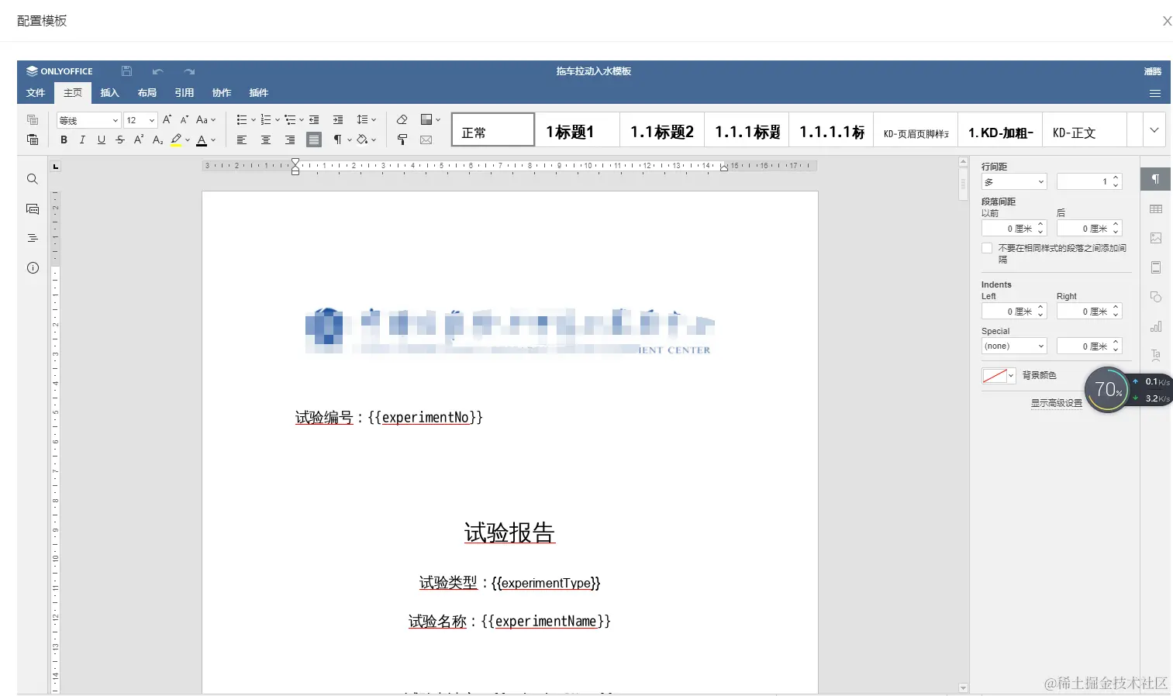1173x696 pixels.
Task: Click the Save icon in the title bar
Action: pos(126,71)
